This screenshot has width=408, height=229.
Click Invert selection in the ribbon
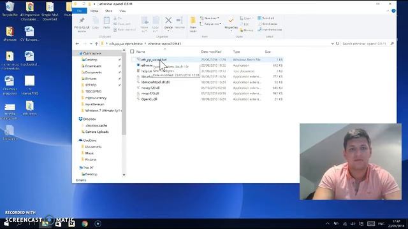tap(270, 30)
